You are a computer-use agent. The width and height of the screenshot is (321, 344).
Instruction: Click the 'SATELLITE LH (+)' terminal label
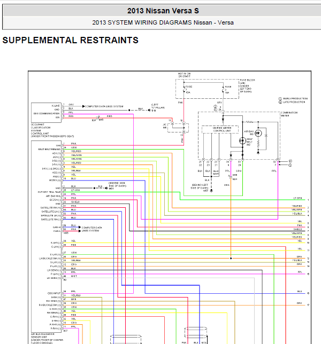50,215
